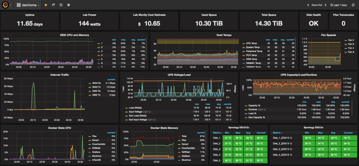Click the CPU Temp color swatch in legend

click(244, 43)
